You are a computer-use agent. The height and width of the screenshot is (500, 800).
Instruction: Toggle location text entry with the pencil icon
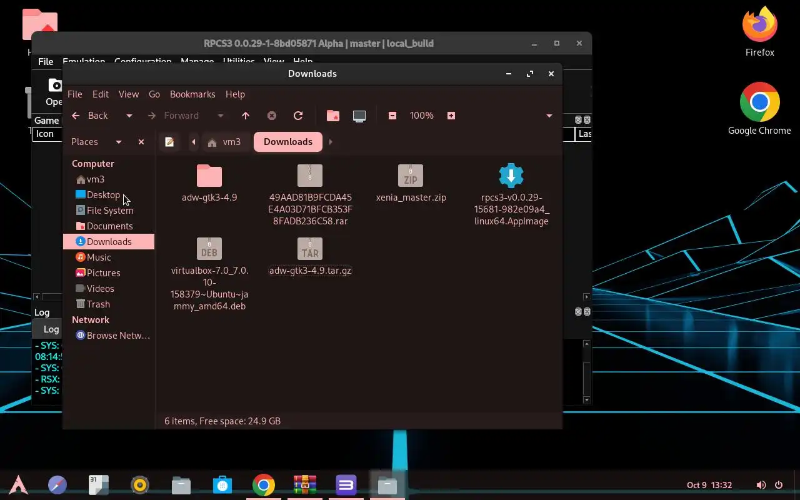click(x=169, y=142)
